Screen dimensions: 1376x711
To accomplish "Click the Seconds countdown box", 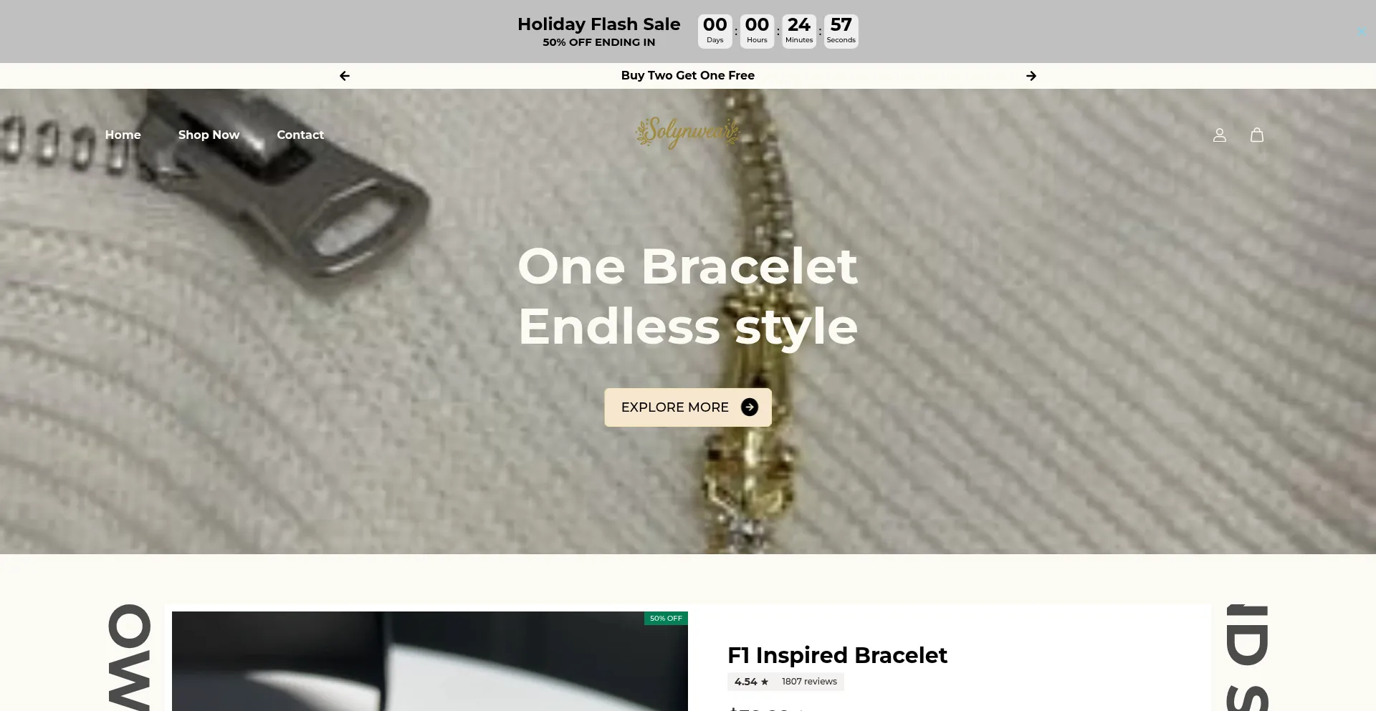I will point(841,32).
